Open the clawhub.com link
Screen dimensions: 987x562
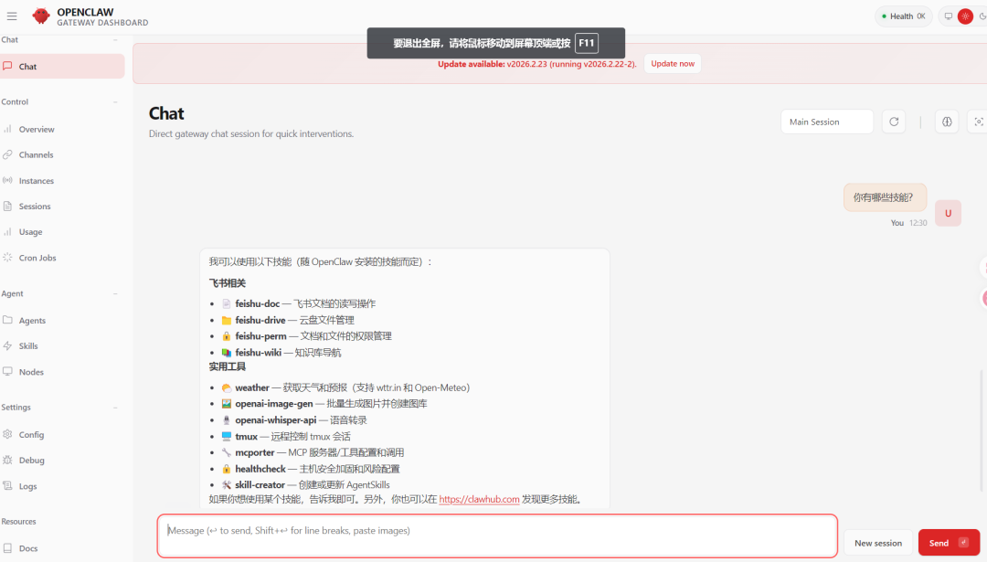click(479, 499)
